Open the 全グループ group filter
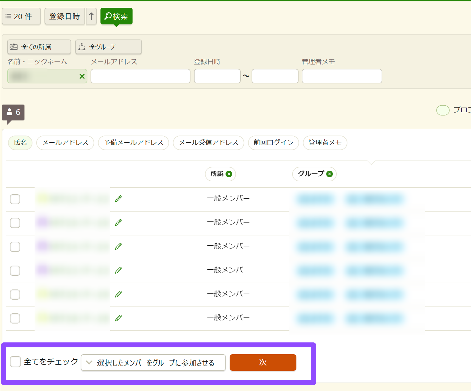Screen dimensions: 471x391 (x=108, y=47)
